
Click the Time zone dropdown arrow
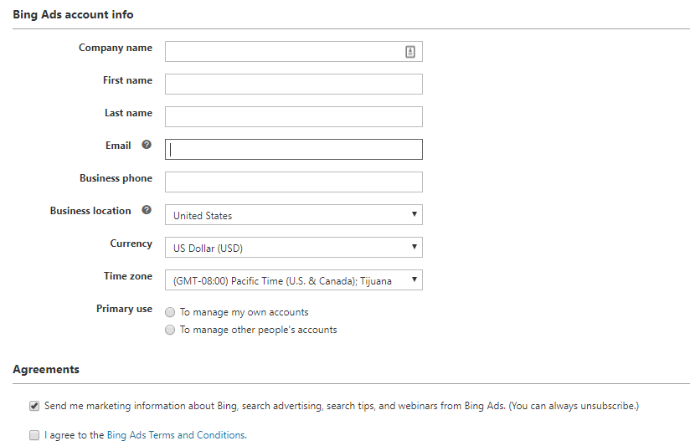tap(415, 279)
